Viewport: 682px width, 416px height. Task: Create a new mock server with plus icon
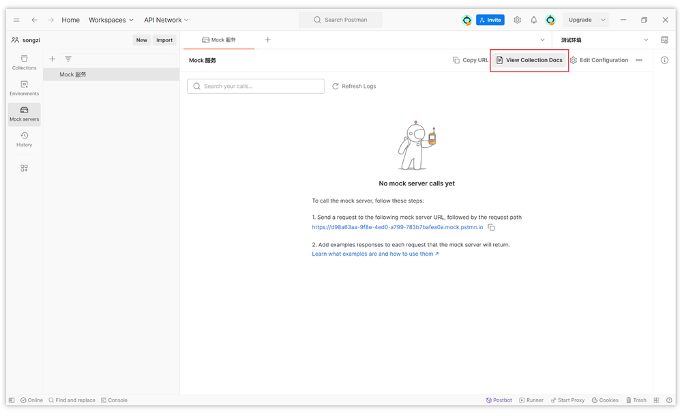point(52,59)
